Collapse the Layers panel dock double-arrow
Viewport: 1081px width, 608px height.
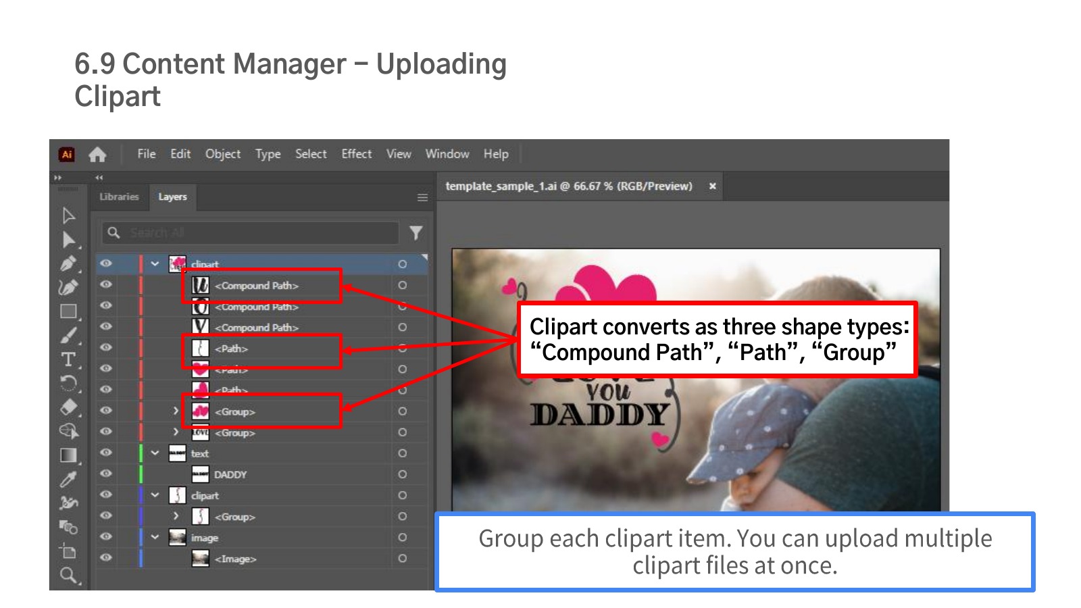tap(99, 178)
